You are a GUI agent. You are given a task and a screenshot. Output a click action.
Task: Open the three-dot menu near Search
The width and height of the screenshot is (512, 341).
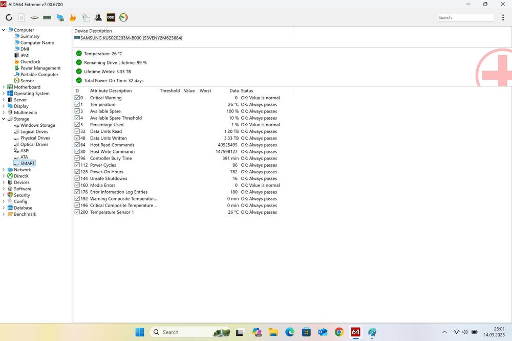click(x=503, y=17)
